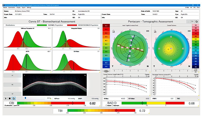Screen dimensions: 202x118
Task: Stop the corneal deformation playback
Action: [x=9, y=98]
